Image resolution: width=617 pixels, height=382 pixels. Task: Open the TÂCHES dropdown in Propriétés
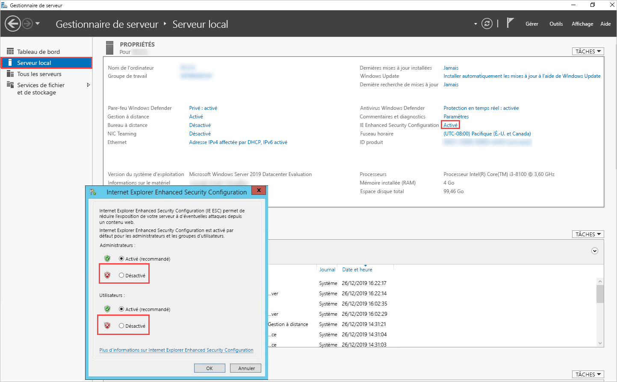[587, 51]
